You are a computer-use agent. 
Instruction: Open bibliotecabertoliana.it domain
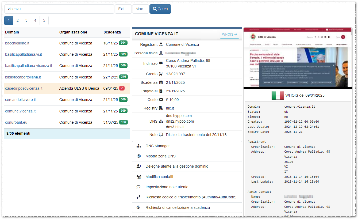coord(23,77)
